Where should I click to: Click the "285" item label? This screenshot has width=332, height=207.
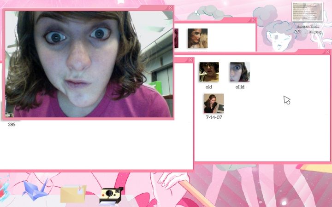(12, 124)
